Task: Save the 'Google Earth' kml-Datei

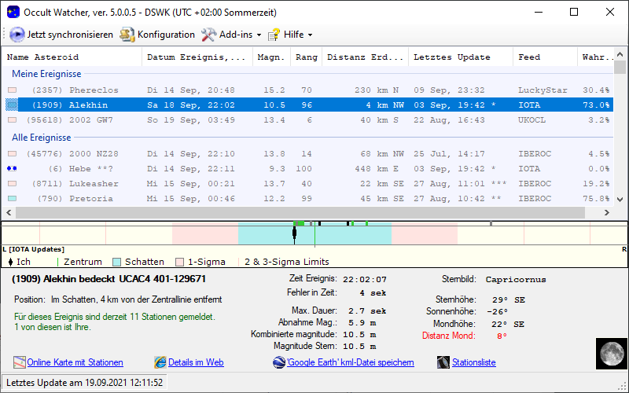Action: (350, 362)
